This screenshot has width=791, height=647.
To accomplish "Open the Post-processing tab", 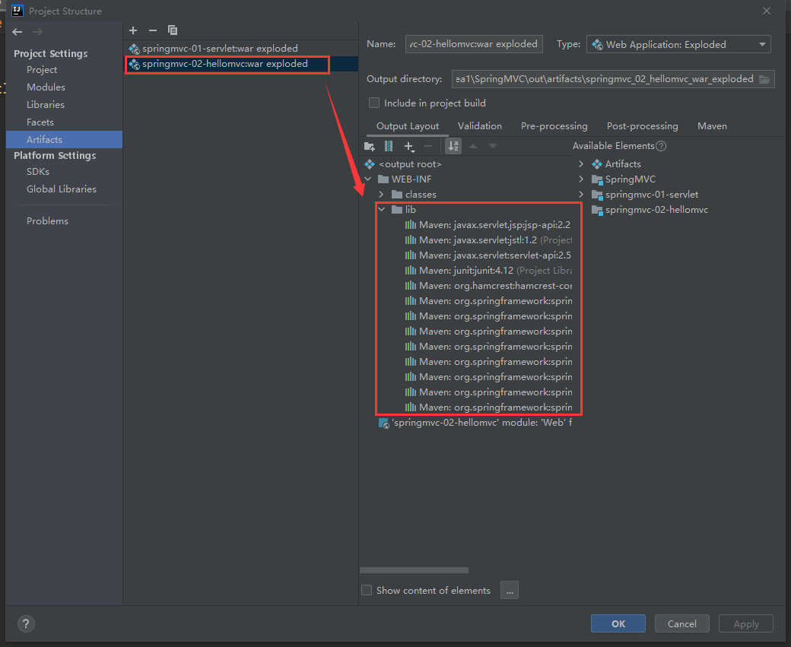I will tap(642, 126).
